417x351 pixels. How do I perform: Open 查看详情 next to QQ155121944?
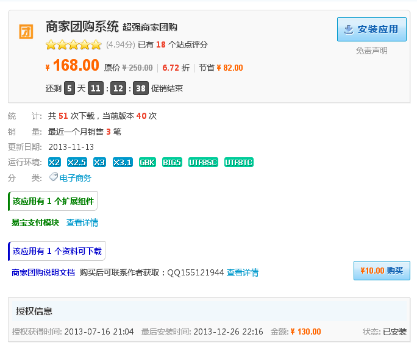[243, 272]
